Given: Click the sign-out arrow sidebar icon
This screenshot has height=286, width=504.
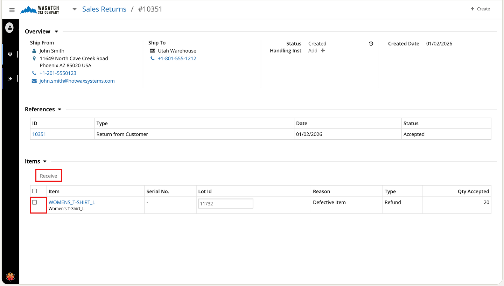Looking at the screenshot, I should 10,78.
